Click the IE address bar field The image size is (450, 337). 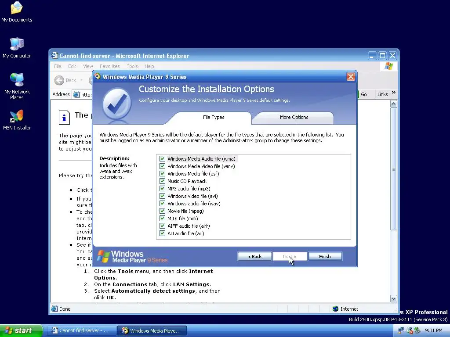82,94
